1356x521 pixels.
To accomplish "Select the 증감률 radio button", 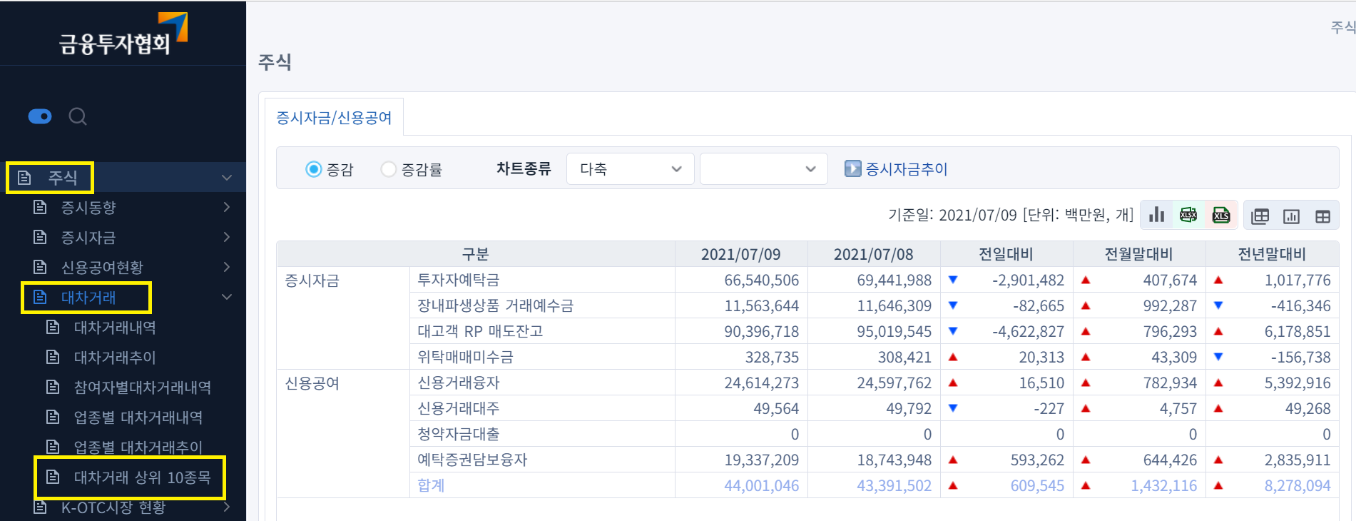I will tap(388, 169).
